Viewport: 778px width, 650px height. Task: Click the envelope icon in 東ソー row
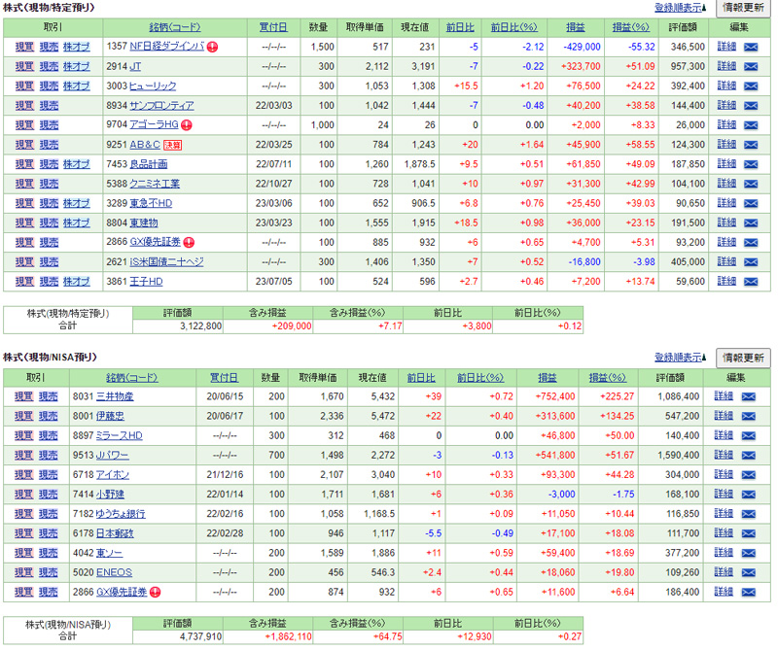tap(748, 553)
